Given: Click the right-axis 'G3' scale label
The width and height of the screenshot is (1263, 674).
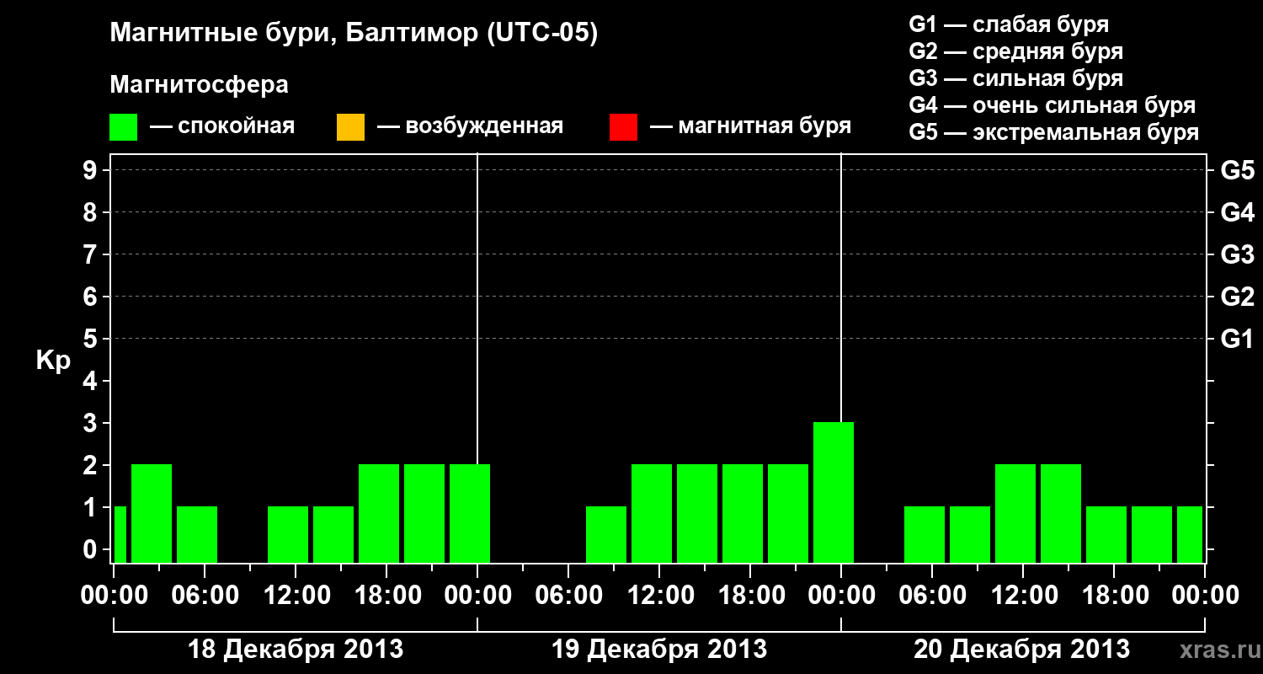Looking at the screenshot, I should pyautogui.click(x=1237, y=254).
